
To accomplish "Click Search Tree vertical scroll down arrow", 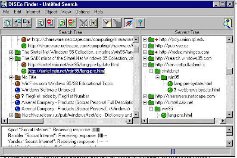I will pyautogui.click(x=136, y=115).
